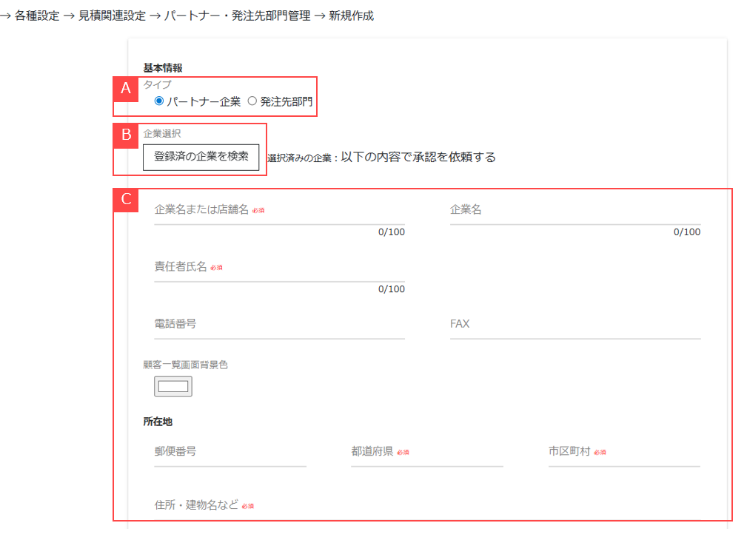Open the 顧客一覧画面背景色 color picker swatch
The image size is (747, 540).
(x=172, y=386)
